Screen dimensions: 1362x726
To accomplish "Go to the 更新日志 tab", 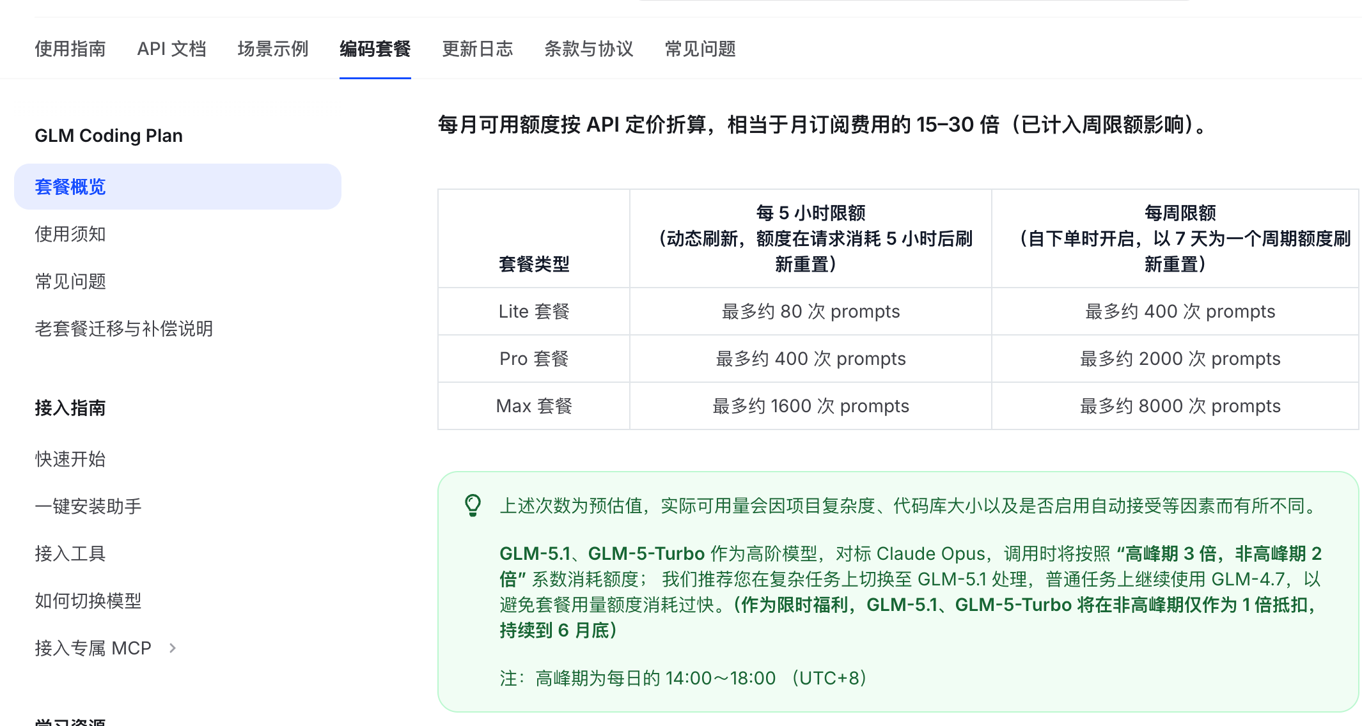I will pyautogui.click(x=478, y=49).
